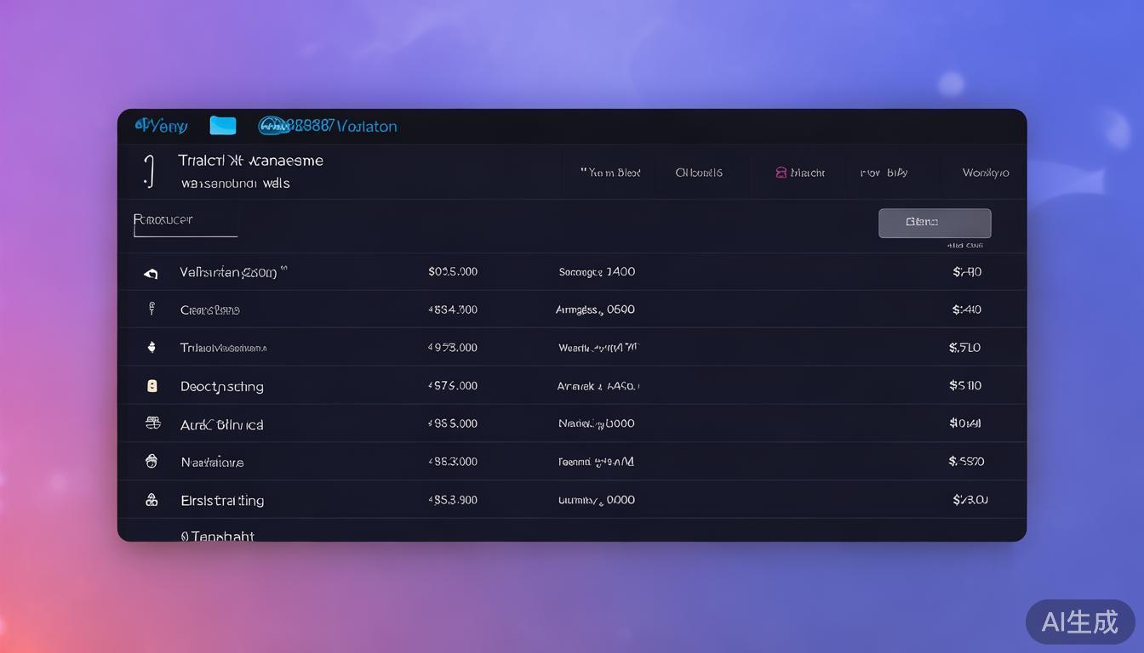Viewport: 1144px width, 653px height.
Task: Switch to the Worskyo tab
Action: pos(985,173)
